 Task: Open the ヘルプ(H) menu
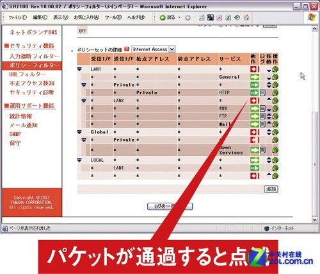point(136,17)
